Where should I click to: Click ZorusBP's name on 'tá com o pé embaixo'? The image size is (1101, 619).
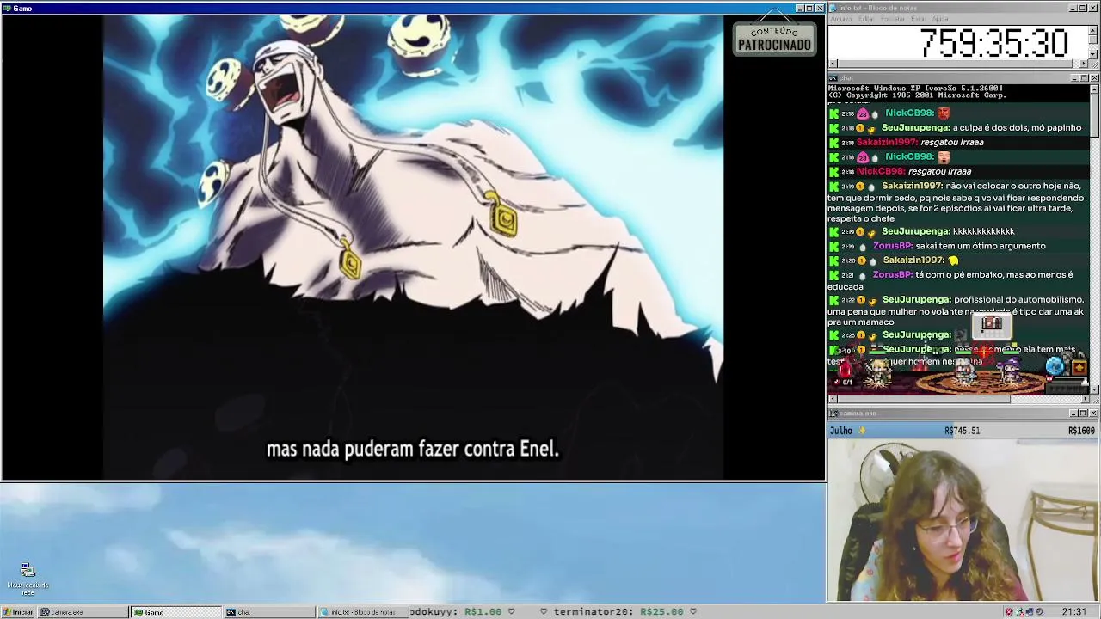[892, 275]
